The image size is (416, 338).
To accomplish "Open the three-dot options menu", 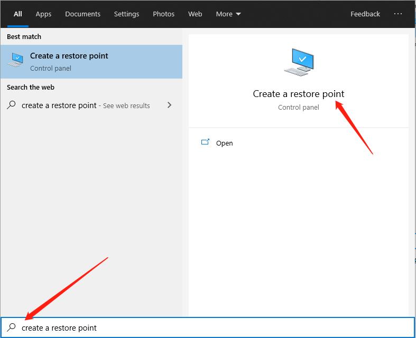I will (397, 14).
